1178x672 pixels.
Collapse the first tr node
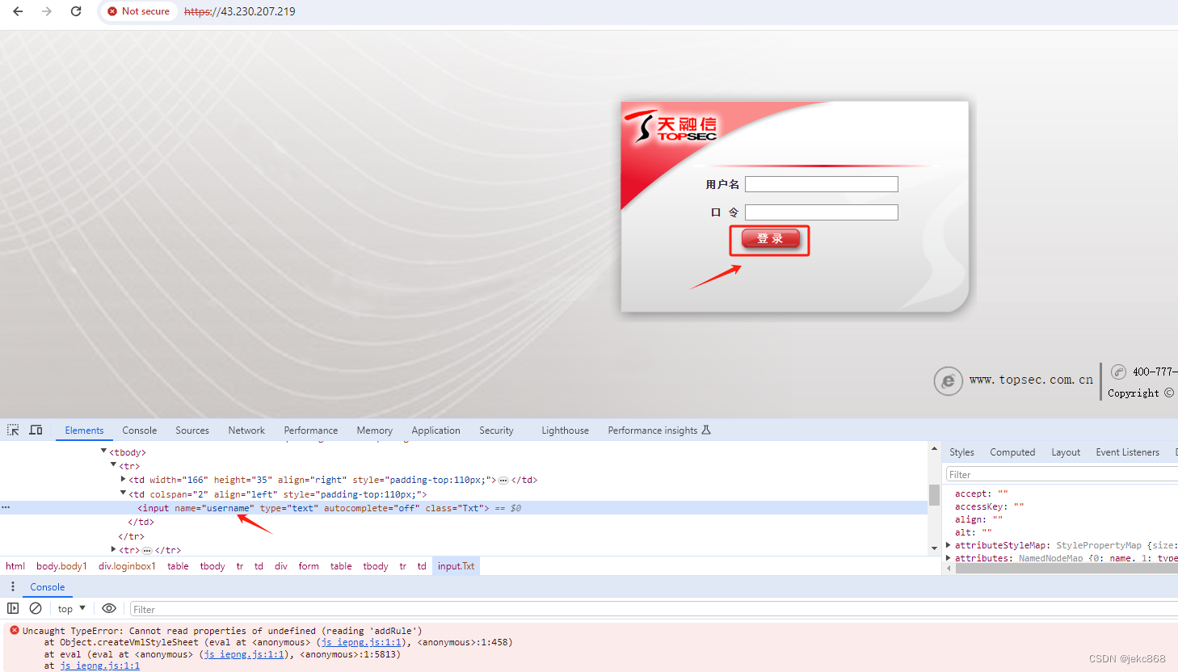pyautogui.click(x=113, y=465)
